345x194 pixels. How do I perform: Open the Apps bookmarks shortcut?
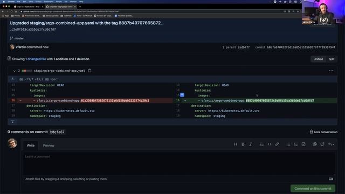click(x=6, y=16)
